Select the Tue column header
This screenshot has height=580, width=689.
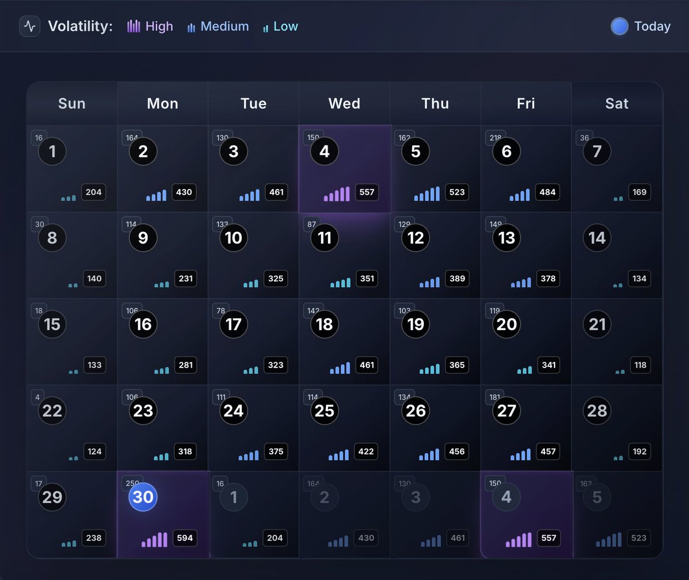pyautogui.click(x=254, y=103)
